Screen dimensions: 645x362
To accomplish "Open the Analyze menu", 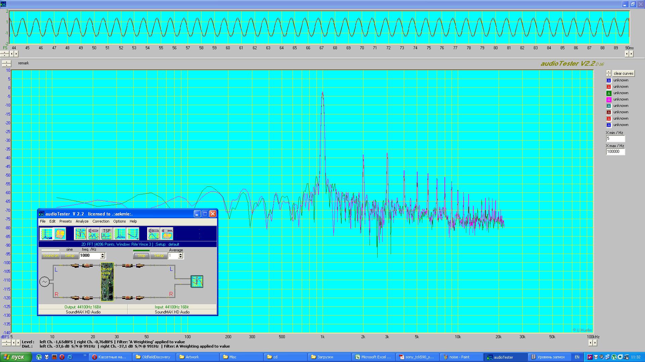I will [x=82, y=221].
